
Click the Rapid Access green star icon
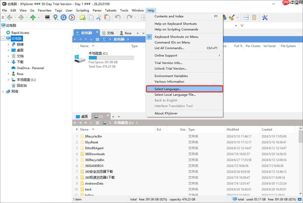point(8,33)
